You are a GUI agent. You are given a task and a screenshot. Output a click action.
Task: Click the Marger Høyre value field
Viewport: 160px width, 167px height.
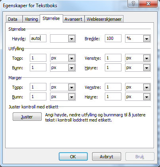click(113, 96)
